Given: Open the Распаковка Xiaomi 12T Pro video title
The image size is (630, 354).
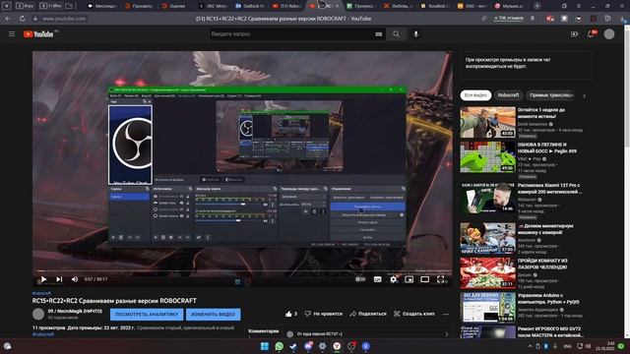Looking at the screenshot, I should [x=549, y=189].
